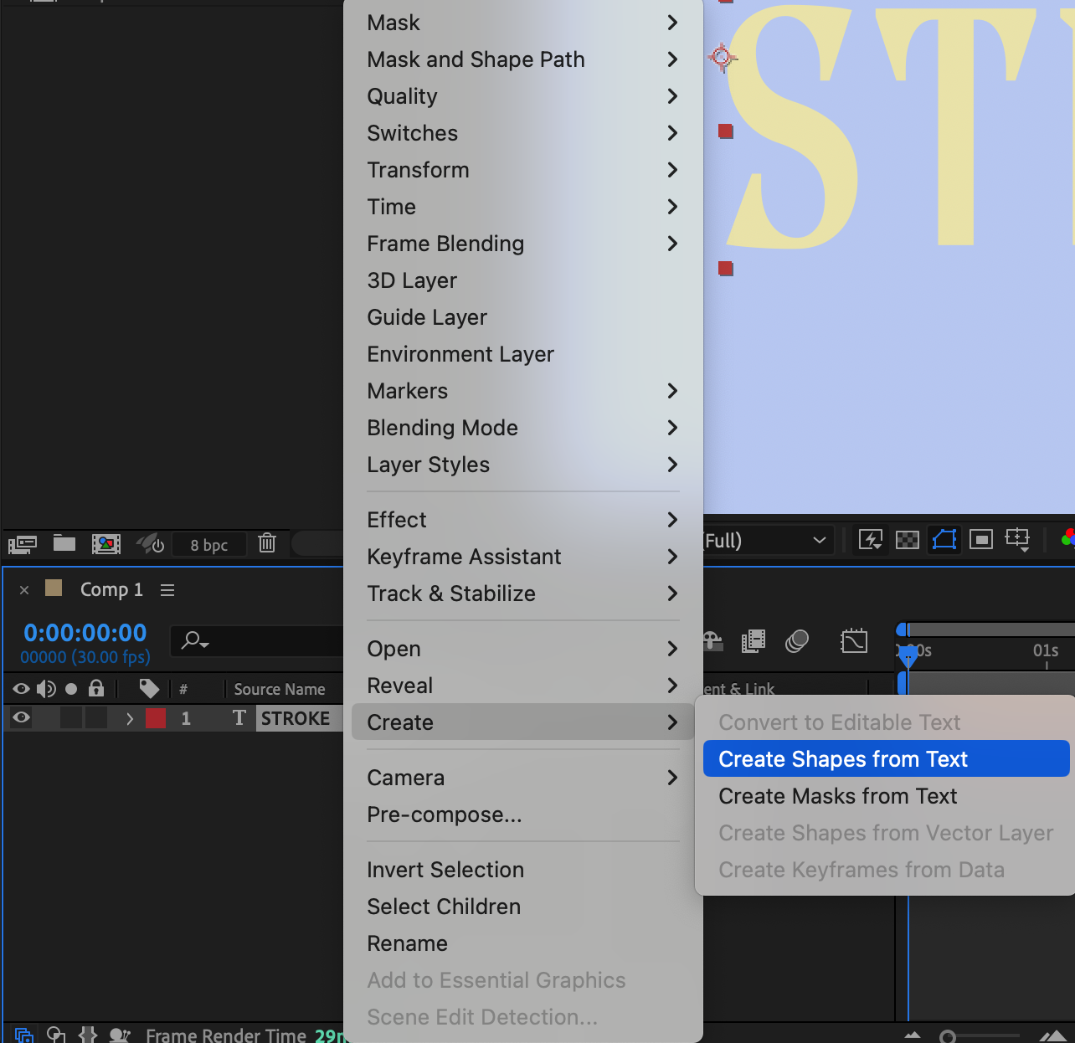Click the STROKE layer red label color
Image resolution: width=1075 pixels, height=1043 pixels.
[x=156, y=718]
